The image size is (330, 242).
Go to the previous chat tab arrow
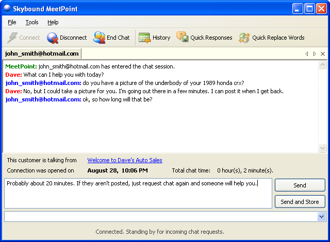pyautogui.click(x=307, y=54)
